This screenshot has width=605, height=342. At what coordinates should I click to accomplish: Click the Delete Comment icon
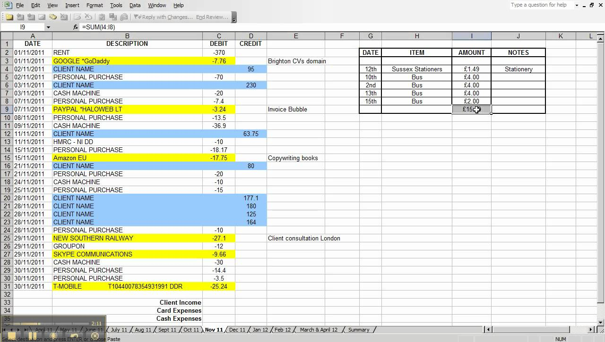click(x=64, y=17)
